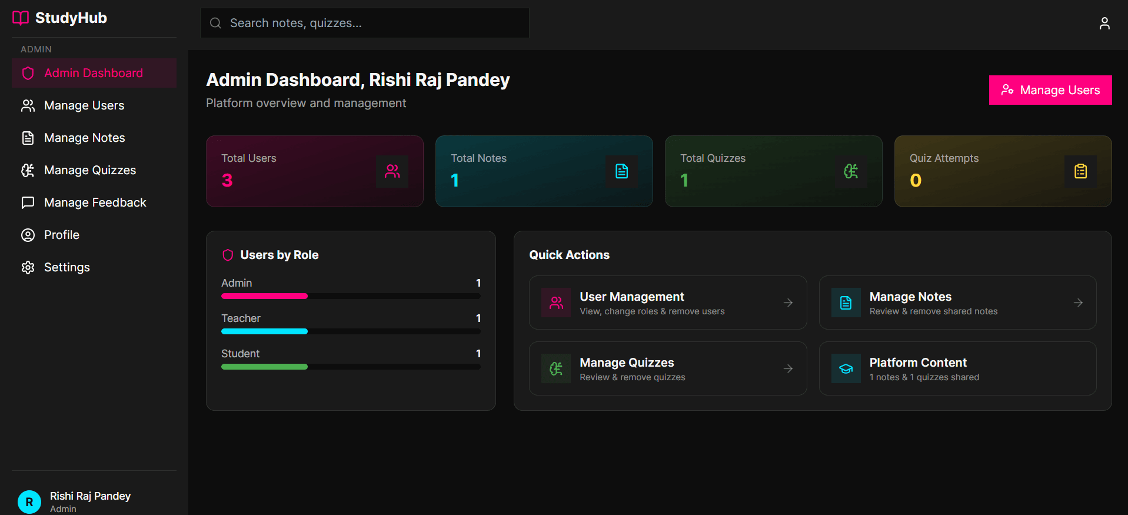Open Manage Quizzes in the sidebar
The image size is (1128, 515).
pos(94,170)
